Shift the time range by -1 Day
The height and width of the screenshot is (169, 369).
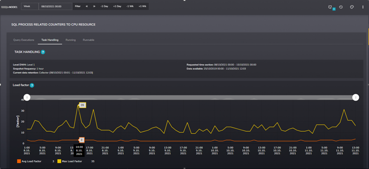(x=104, y=7)
